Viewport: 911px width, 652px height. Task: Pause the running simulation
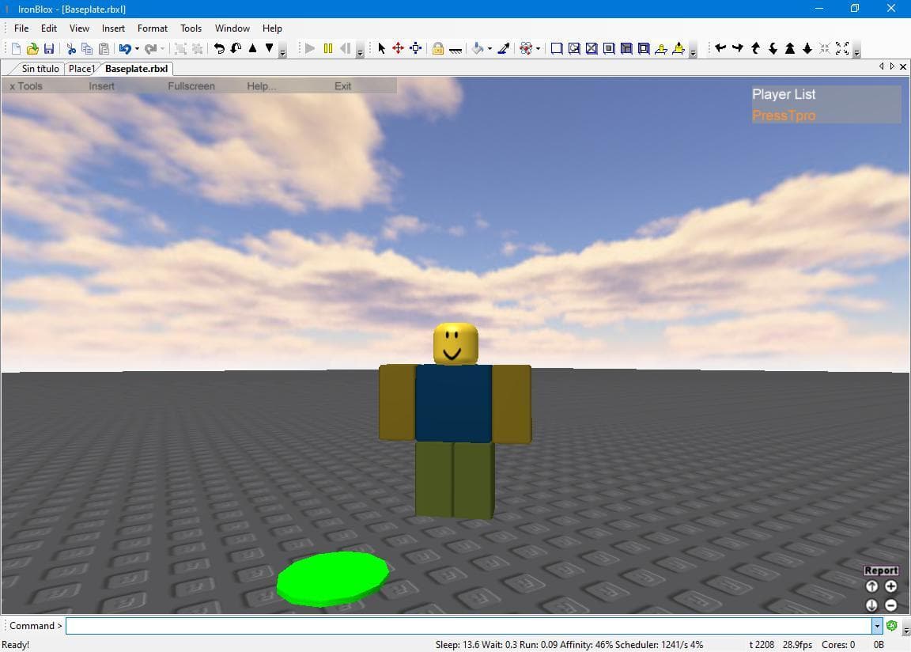tap(327, 49)
